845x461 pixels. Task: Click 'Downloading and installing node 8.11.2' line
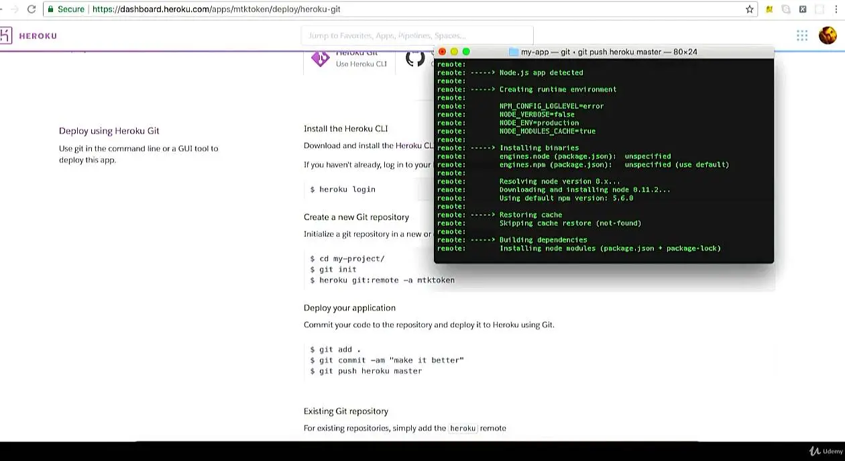pos(585,190)
